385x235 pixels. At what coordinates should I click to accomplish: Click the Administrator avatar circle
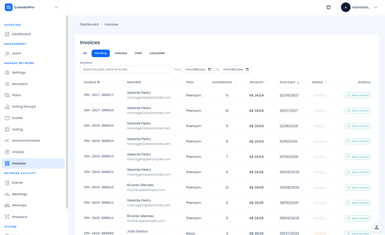(345, 7)
